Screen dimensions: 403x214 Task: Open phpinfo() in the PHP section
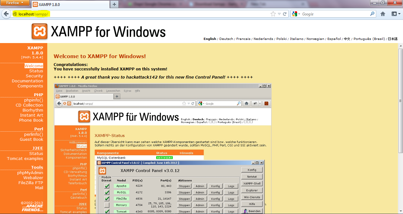pyautogui.click(x=34, y=100)
